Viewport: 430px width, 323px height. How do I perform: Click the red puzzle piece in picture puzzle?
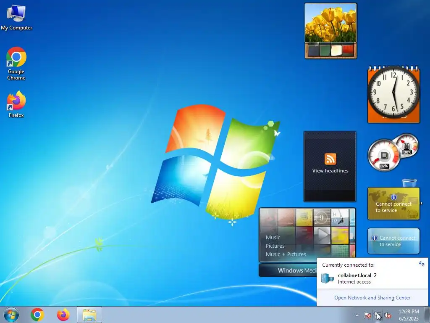(x=348, y=50)
